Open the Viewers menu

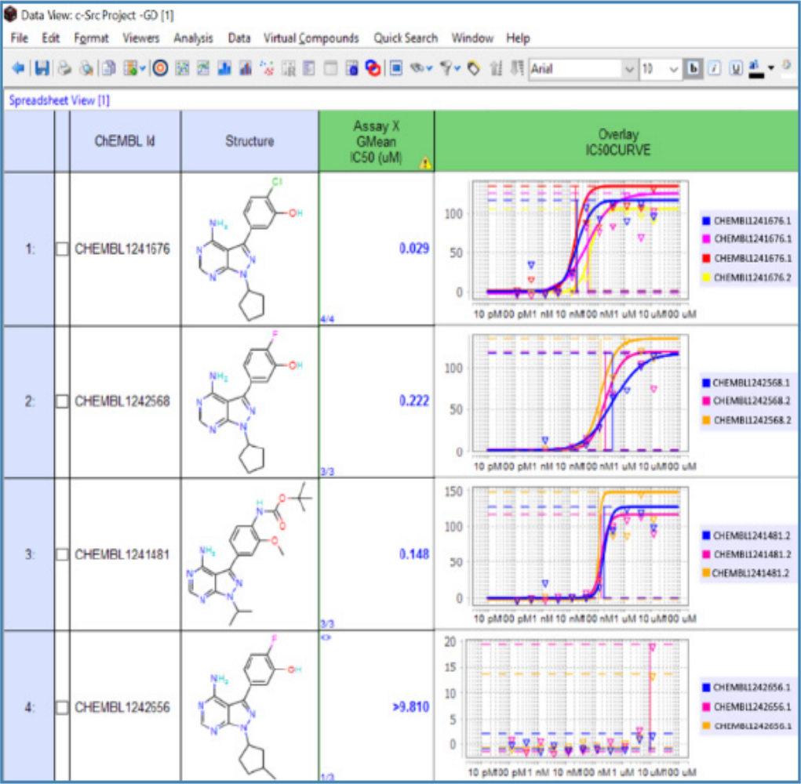(x=141, y=38)
